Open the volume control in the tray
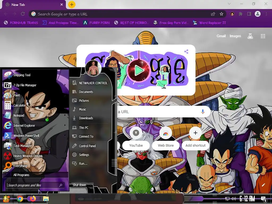This screenshot has width=272, height=204. (x=234, y=199)
